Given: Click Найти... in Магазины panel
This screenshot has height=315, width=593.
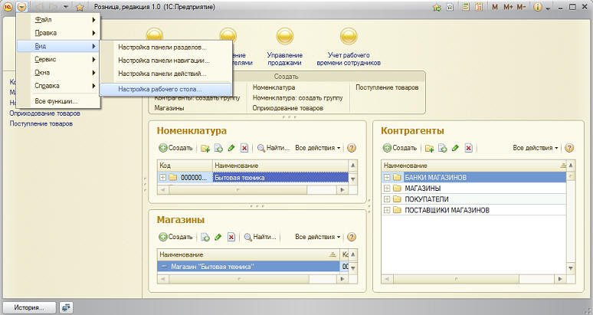Looking at the screenshot, I should [260, 237].
